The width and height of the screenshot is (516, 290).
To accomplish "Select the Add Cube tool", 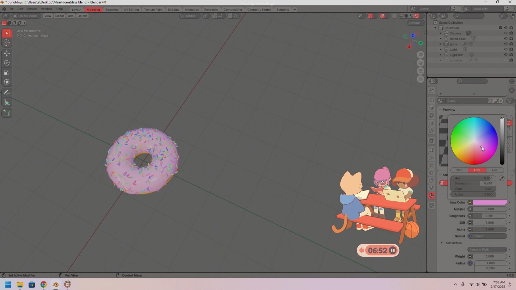I will point(7,113).
